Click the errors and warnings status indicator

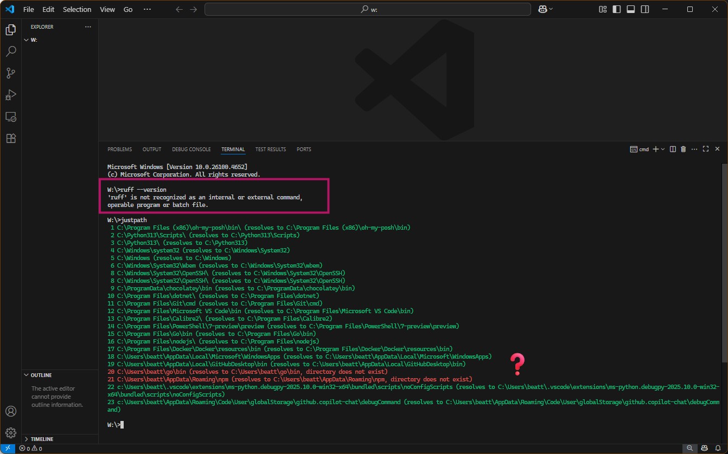pos(30,449)
